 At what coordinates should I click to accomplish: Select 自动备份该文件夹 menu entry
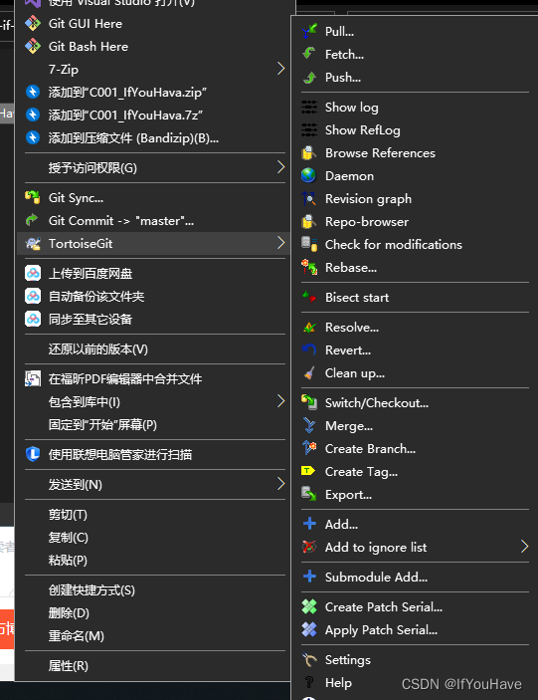pyautogui.click(x=154, y=296)
